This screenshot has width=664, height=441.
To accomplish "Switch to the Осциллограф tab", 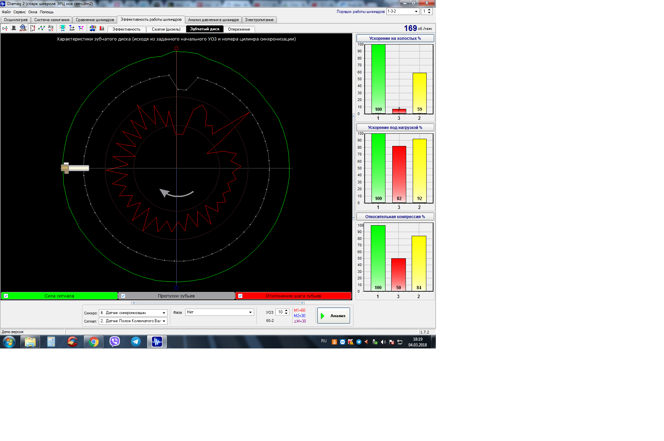I will pyautogui.click(x=16, y=20).
